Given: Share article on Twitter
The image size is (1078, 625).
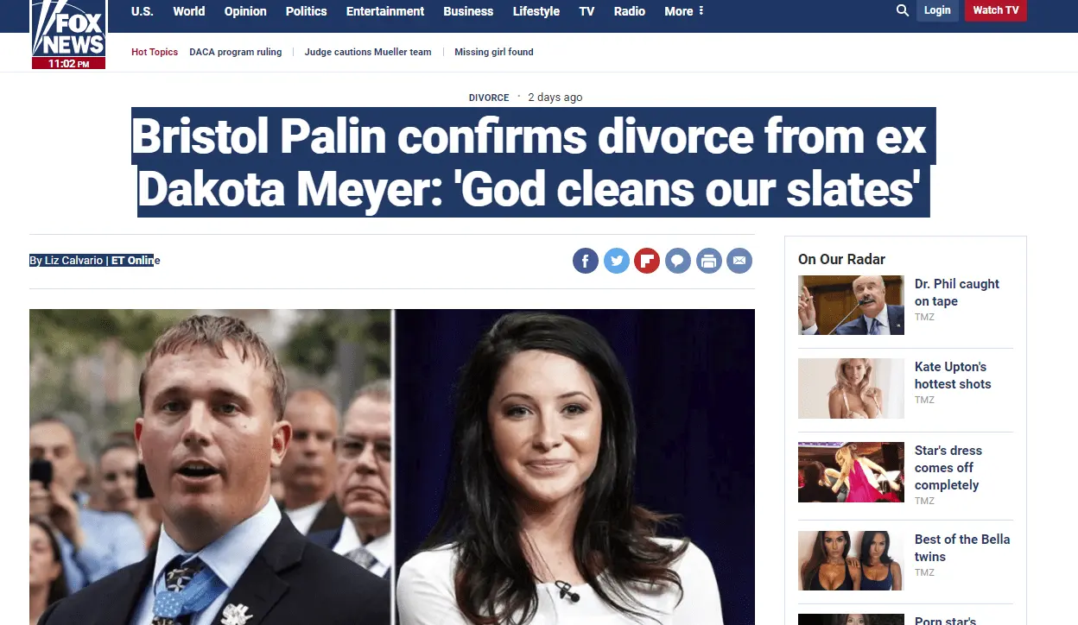Looking at the screenshot, I should pyautogui.click(x=617, y=261).
